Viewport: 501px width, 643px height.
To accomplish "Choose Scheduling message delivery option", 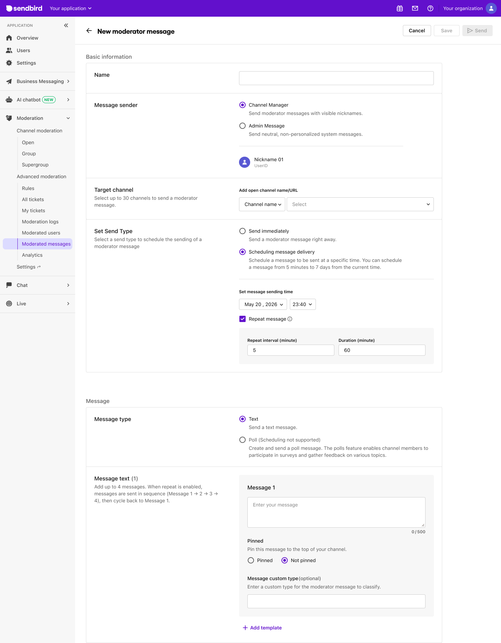I will [242, 252].
